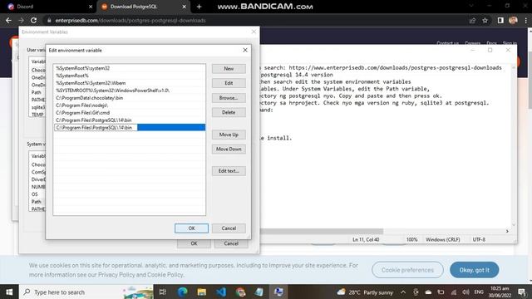The image size is (532, 299).
Task: Click the Notepad horizontal scrollbar thumb
Action: click(x=322, y=231)
